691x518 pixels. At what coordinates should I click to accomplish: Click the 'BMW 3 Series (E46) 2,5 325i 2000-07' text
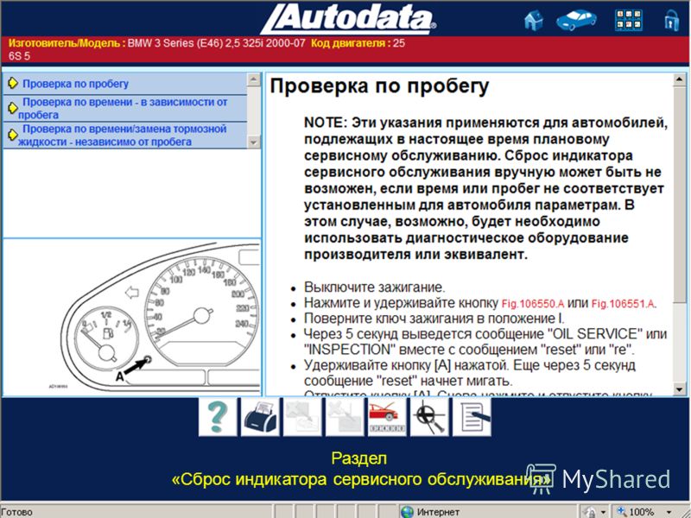[217, 43]
